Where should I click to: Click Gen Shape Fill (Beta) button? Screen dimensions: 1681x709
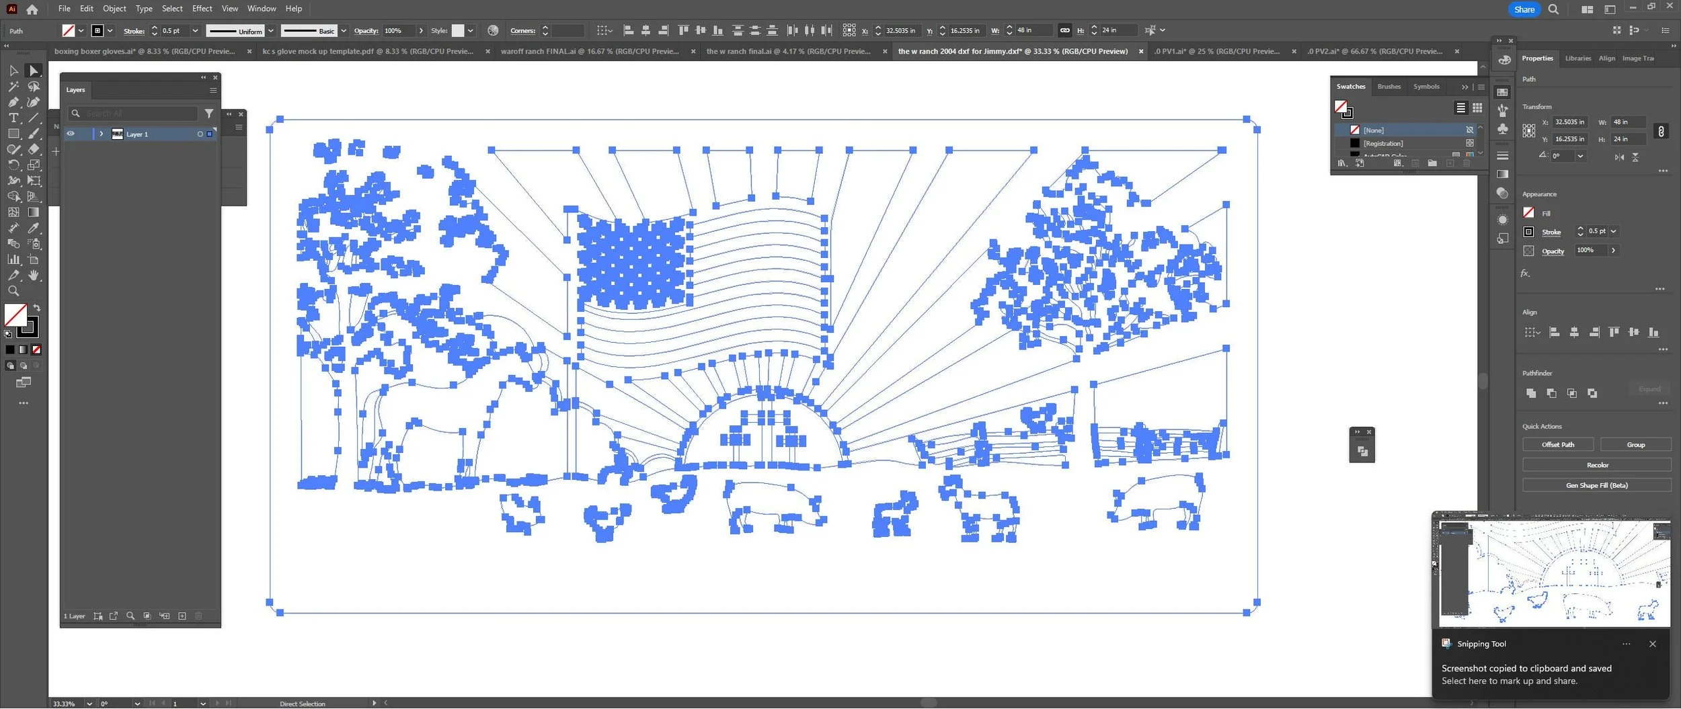1597,485
